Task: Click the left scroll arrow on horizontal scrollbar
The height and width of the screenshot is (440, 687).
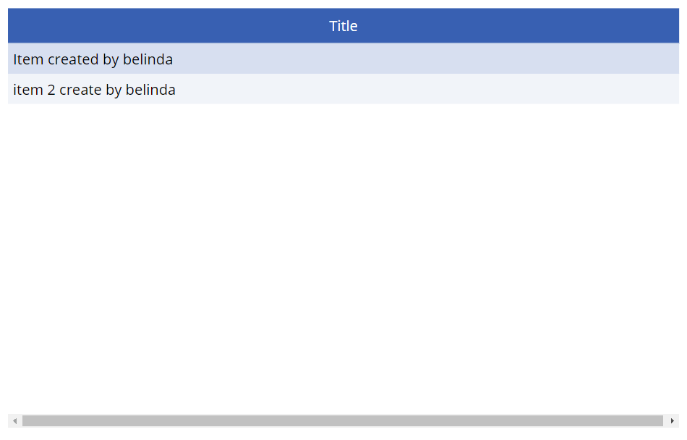Action: coord(14,420)
